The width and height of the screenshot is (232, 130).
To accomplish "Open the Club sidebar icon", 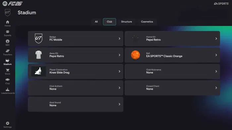I will 8,80.
